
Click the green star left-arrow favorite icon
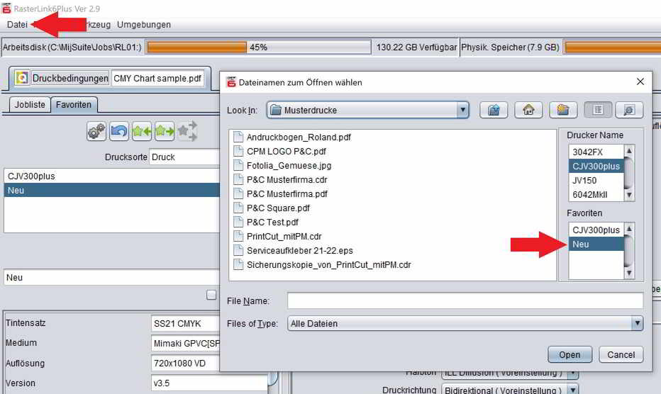(x=142, y=131)
